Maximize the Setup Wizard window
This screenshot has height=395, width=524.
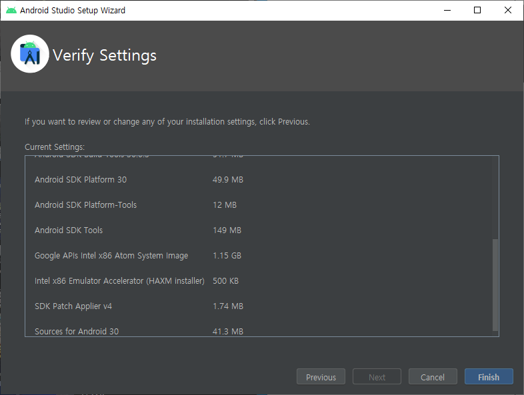(477, 11)
